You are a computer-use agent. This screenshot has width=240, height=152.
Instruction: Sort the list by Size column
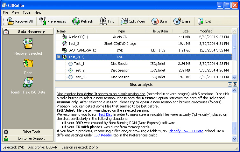coord(185,31)
